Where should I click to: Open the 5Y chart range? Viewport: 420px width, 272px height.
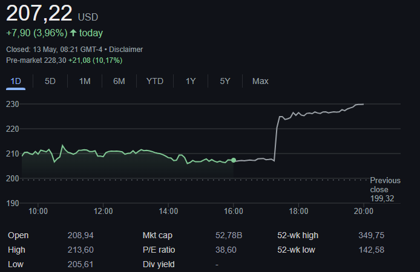click(225, 81)
